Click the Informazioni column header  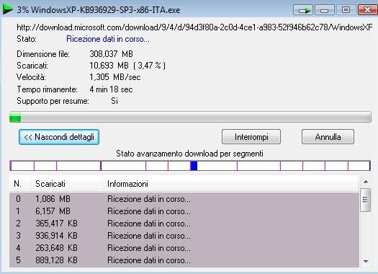(230, 184)
